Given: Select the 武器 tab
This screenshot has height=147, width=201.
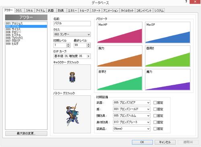Looking at the screenshot, I should pos(51,10).
